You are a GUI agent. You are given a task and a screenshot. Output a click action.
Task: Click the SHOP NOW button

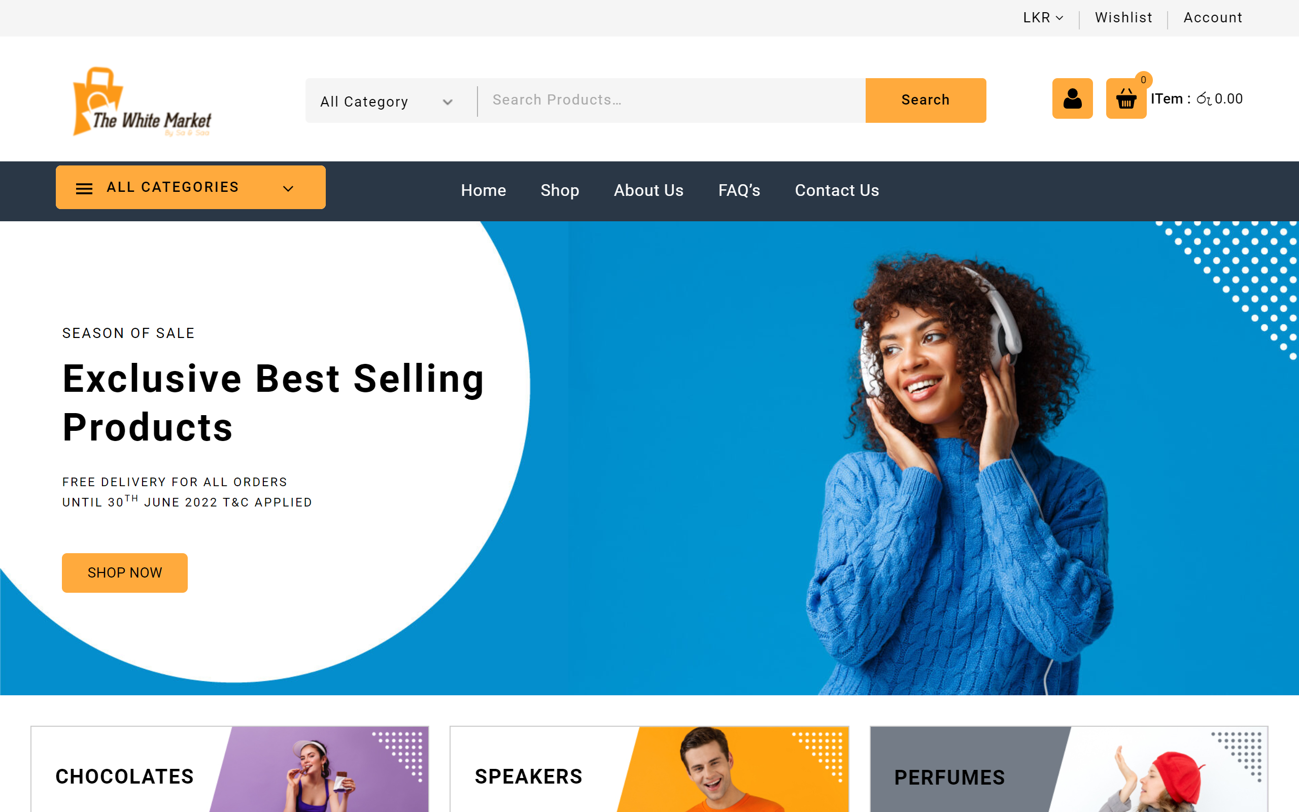click(124, 572)
